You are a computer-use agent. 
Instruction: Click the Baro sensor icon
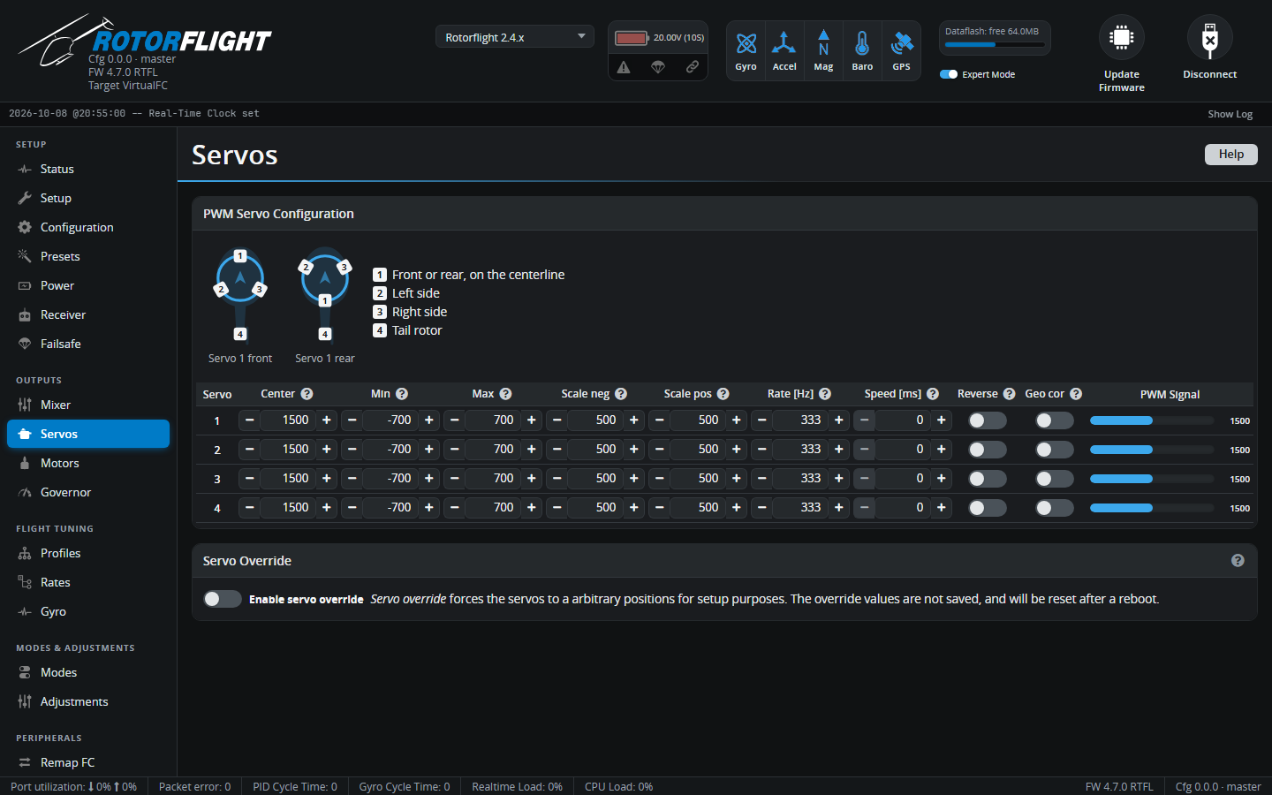[862, 42]
